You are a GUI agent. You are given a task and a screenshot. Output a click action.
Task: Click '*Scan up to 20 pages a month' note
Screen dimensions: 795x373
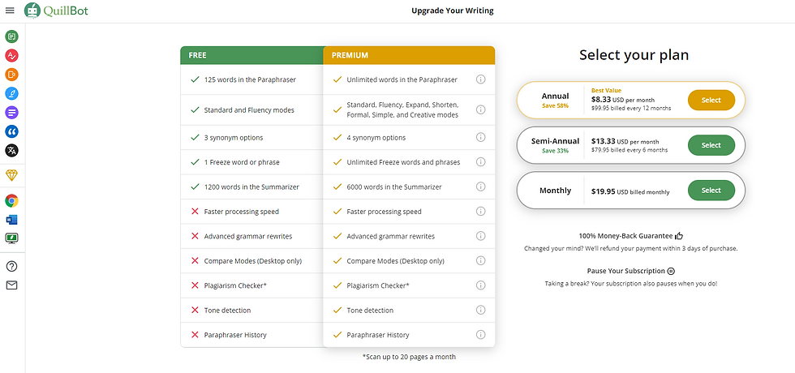click(x=409, y=357)
